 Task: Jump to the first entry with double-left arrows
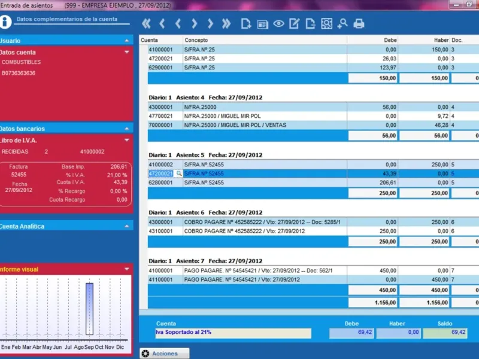[146, 23]
